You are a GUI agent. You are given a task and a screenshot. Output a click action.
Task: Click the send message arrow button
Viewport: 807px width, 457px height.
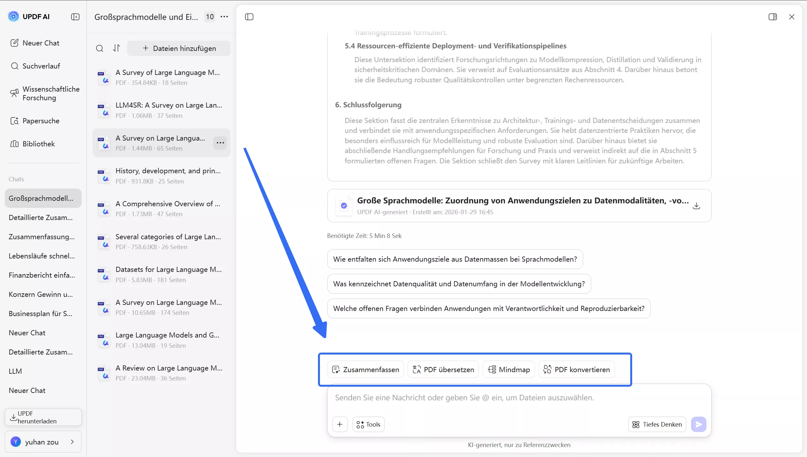699,424
